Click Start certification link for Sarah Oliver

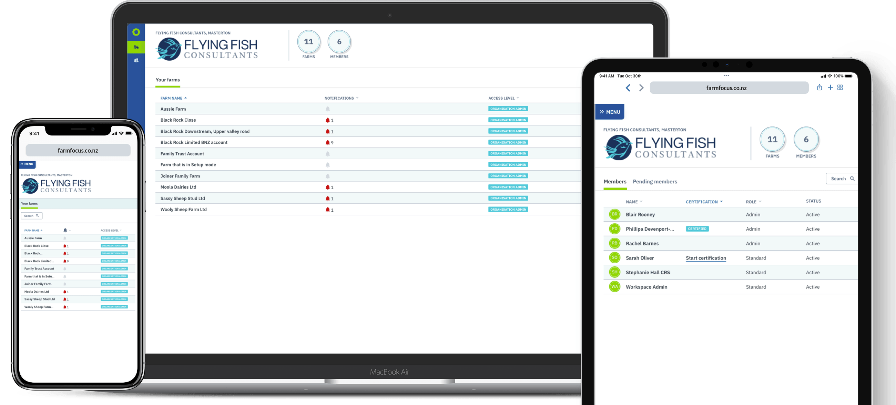tap(706, 258)
